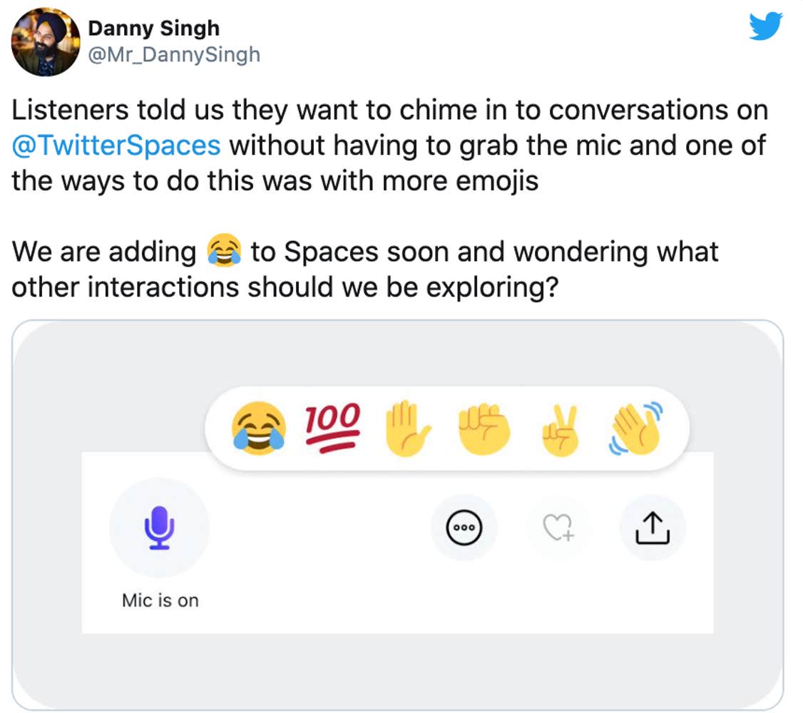This screenshot has width=803, height=713.
Task: Click the laughing emoji inside the tweet text
Action: [x=223, y=253]
